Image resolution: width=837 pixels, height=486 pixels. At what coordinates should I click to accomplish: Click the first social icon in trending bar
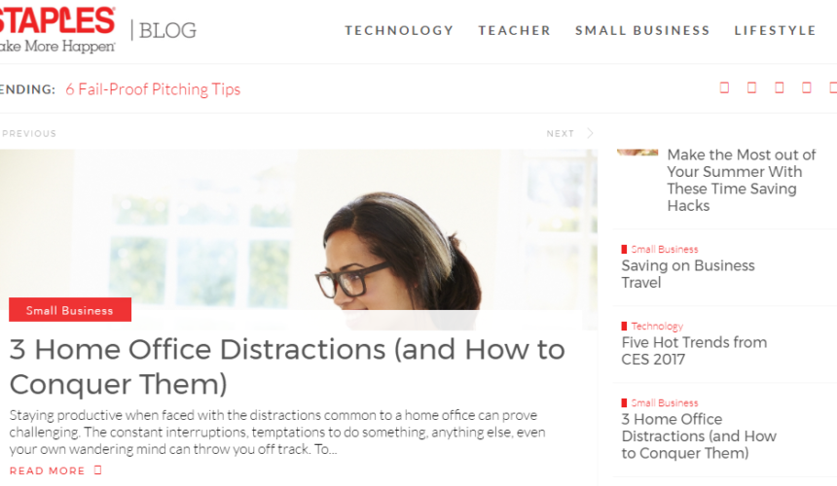pos(724,87)
